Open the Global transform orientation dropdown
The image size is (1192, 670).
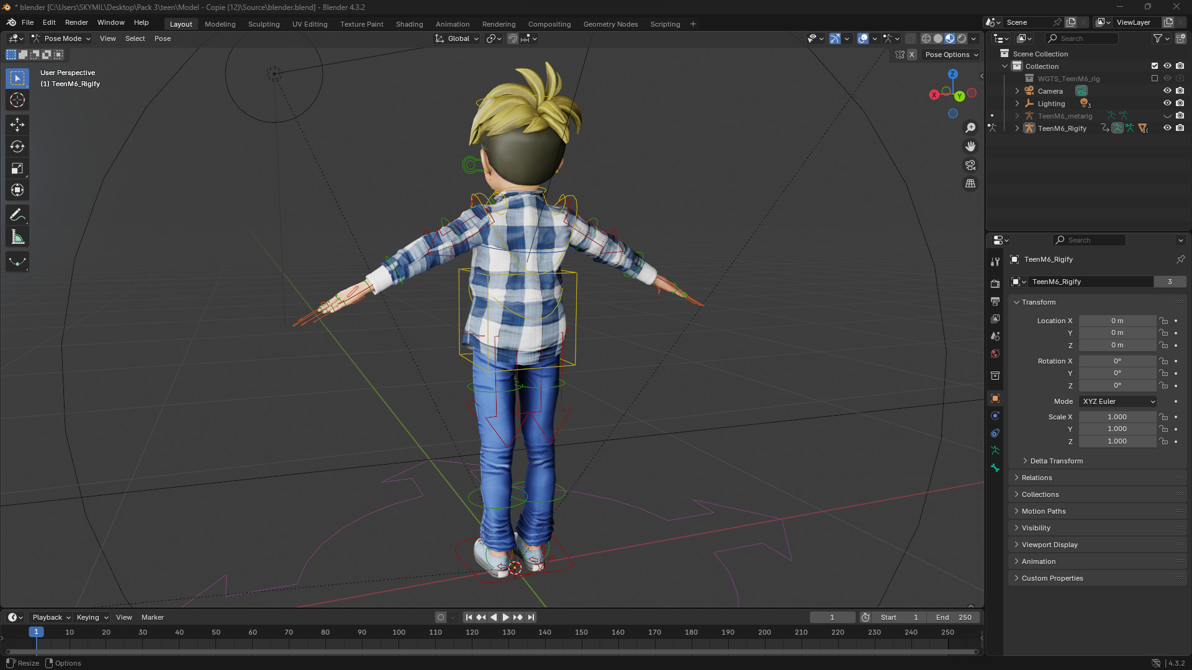(x=457, y=38)
